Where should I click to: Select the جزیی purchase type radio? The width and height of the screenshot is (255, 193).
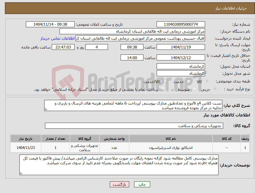tap(215, 89)
